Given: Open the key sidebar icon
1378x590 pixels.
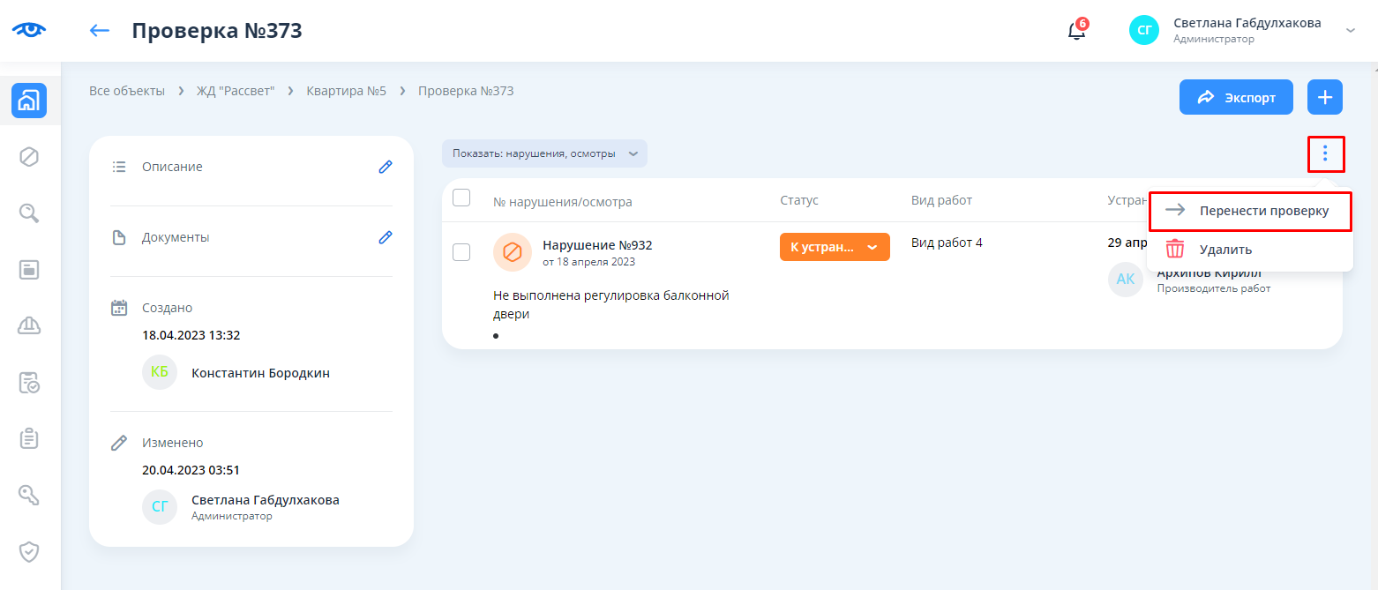Looking at the screenshot, I should [x=29, y=495].
